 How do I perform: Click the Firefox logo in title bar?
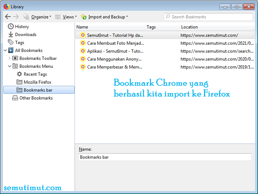click(x=6, y=7)
